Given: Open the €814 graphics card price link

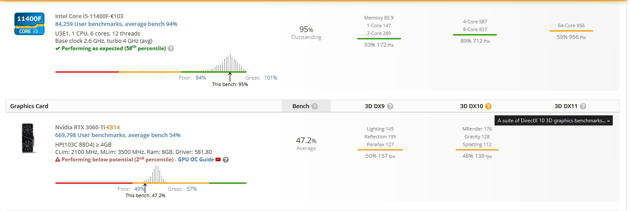Looking at the screenshot, I should [x=113, y=127].
